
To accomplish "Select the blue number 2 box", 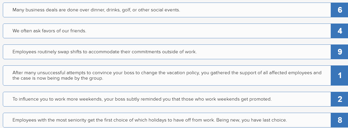I will point(339,99).
